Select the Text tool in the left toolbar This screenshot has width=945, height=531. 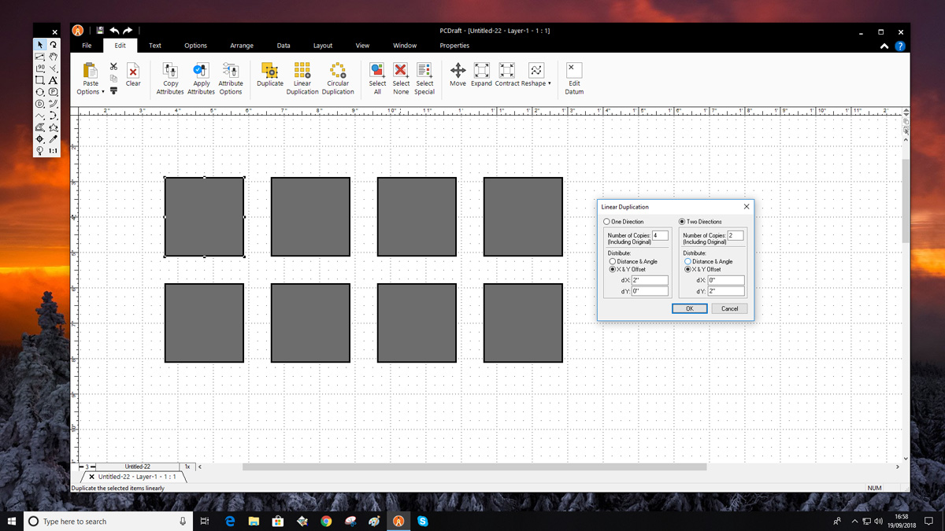53,79
